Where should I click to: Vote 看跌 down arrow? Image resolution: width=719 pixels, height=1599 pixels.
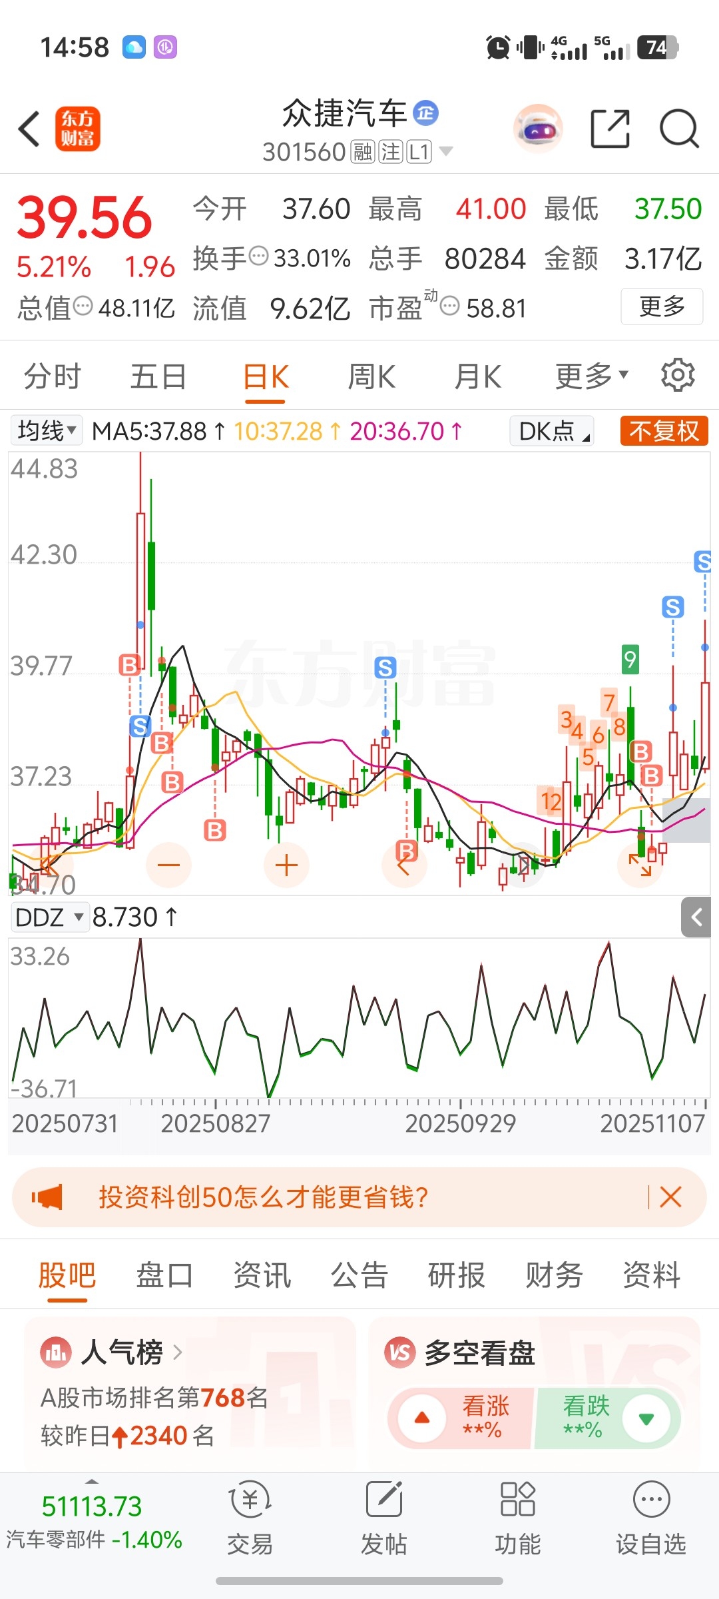[646, 1418]
